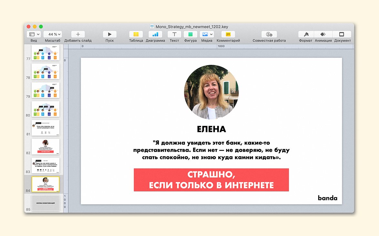Viewport: 379px width, 236px height.
Task: Open the Вид view dropdown
Action: click(x=34, y=34)
